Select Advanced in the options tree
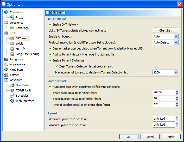This screenshot has width=184, height=142. [x=16, y=80]
